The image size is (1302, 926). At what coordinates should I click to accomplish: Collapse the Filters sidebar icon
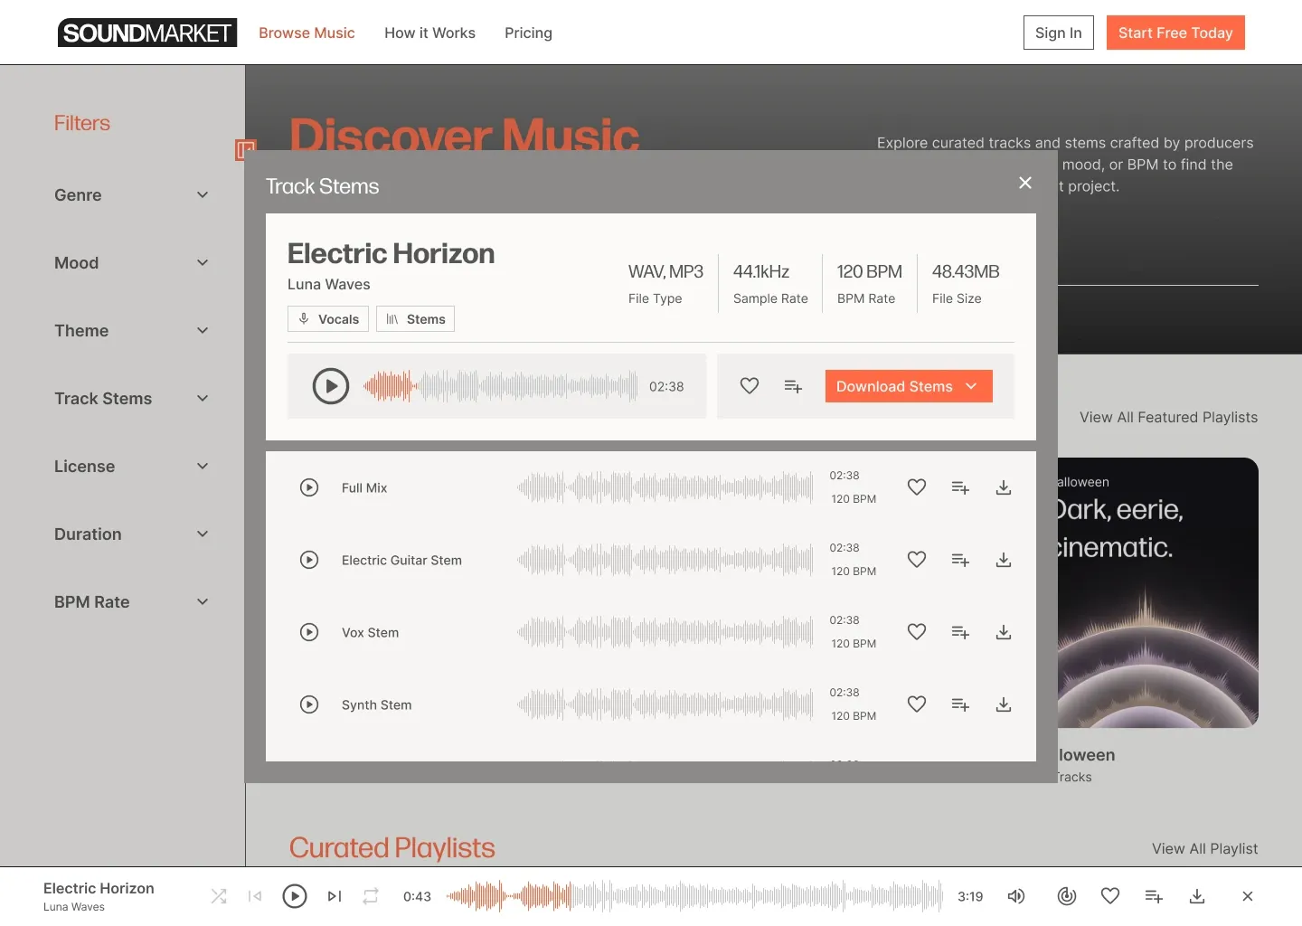pos(245,150)
